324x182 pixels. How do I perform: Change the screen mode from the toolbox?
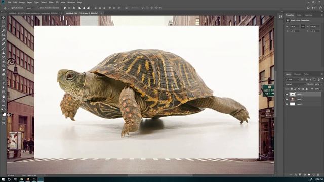tap(3, 123)
